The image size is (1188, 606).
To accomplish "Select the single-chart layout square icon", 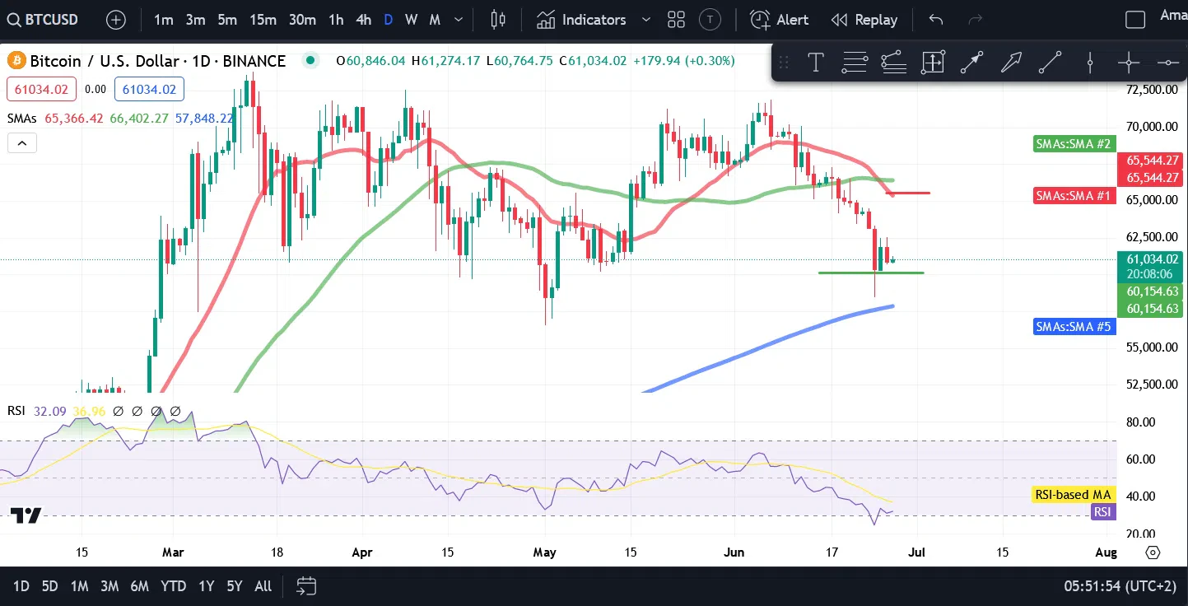I will click(1135, 20).
